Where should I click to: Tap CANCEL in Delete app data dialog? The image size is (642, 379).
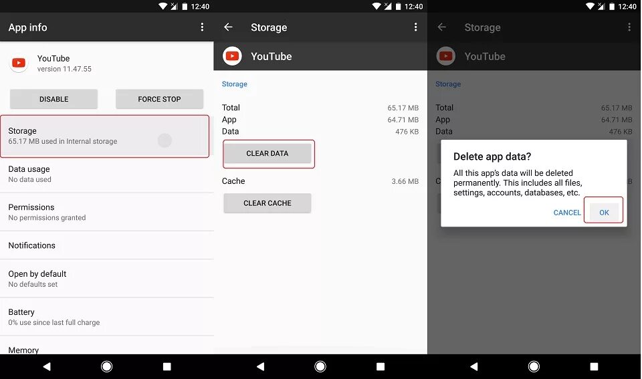tap(567, 213)
